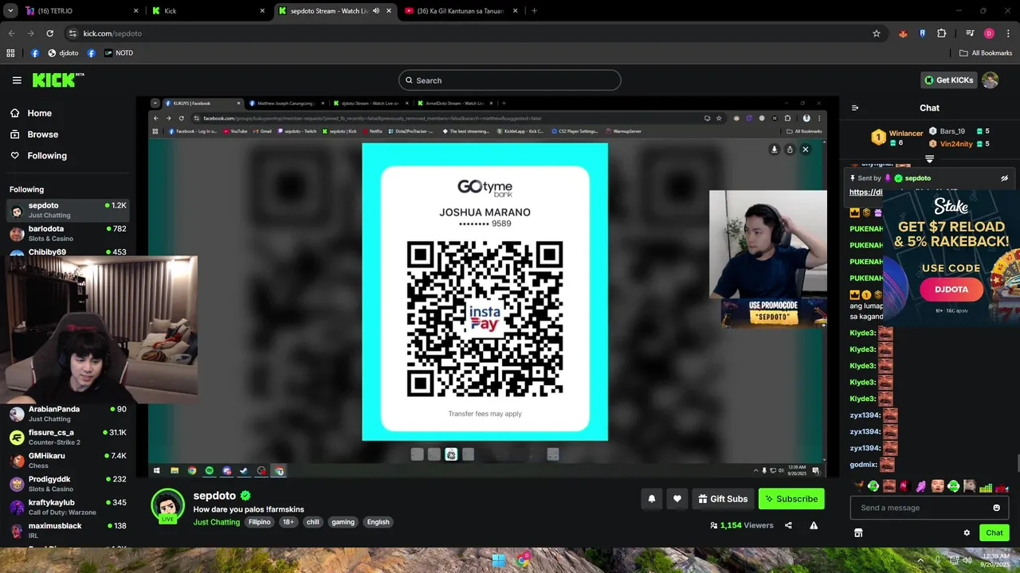The image size is (1020, 573).
Task: Show hidden system tray icons chevron
Action: (x=922, y=560)
